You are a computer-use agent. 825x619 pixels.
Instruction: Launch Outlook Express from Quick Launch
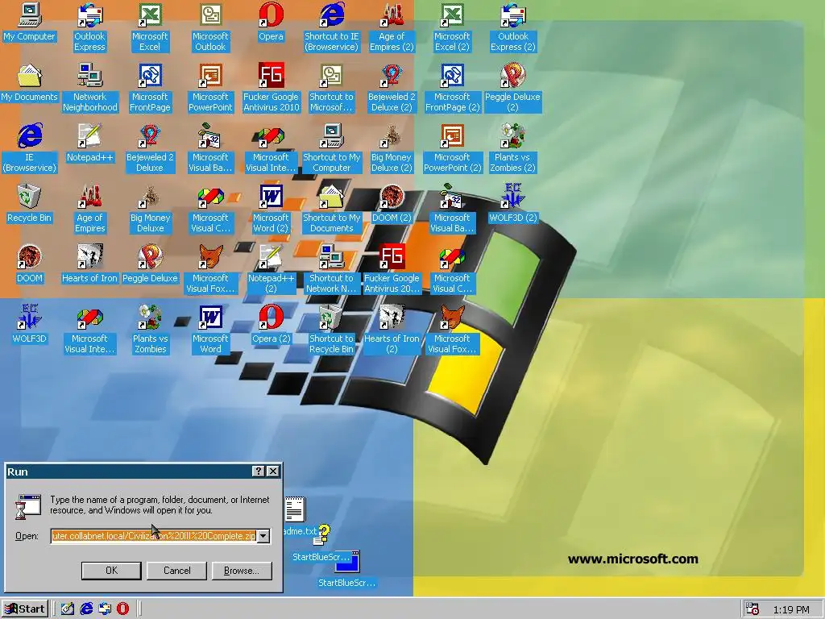tap(105, 609)
